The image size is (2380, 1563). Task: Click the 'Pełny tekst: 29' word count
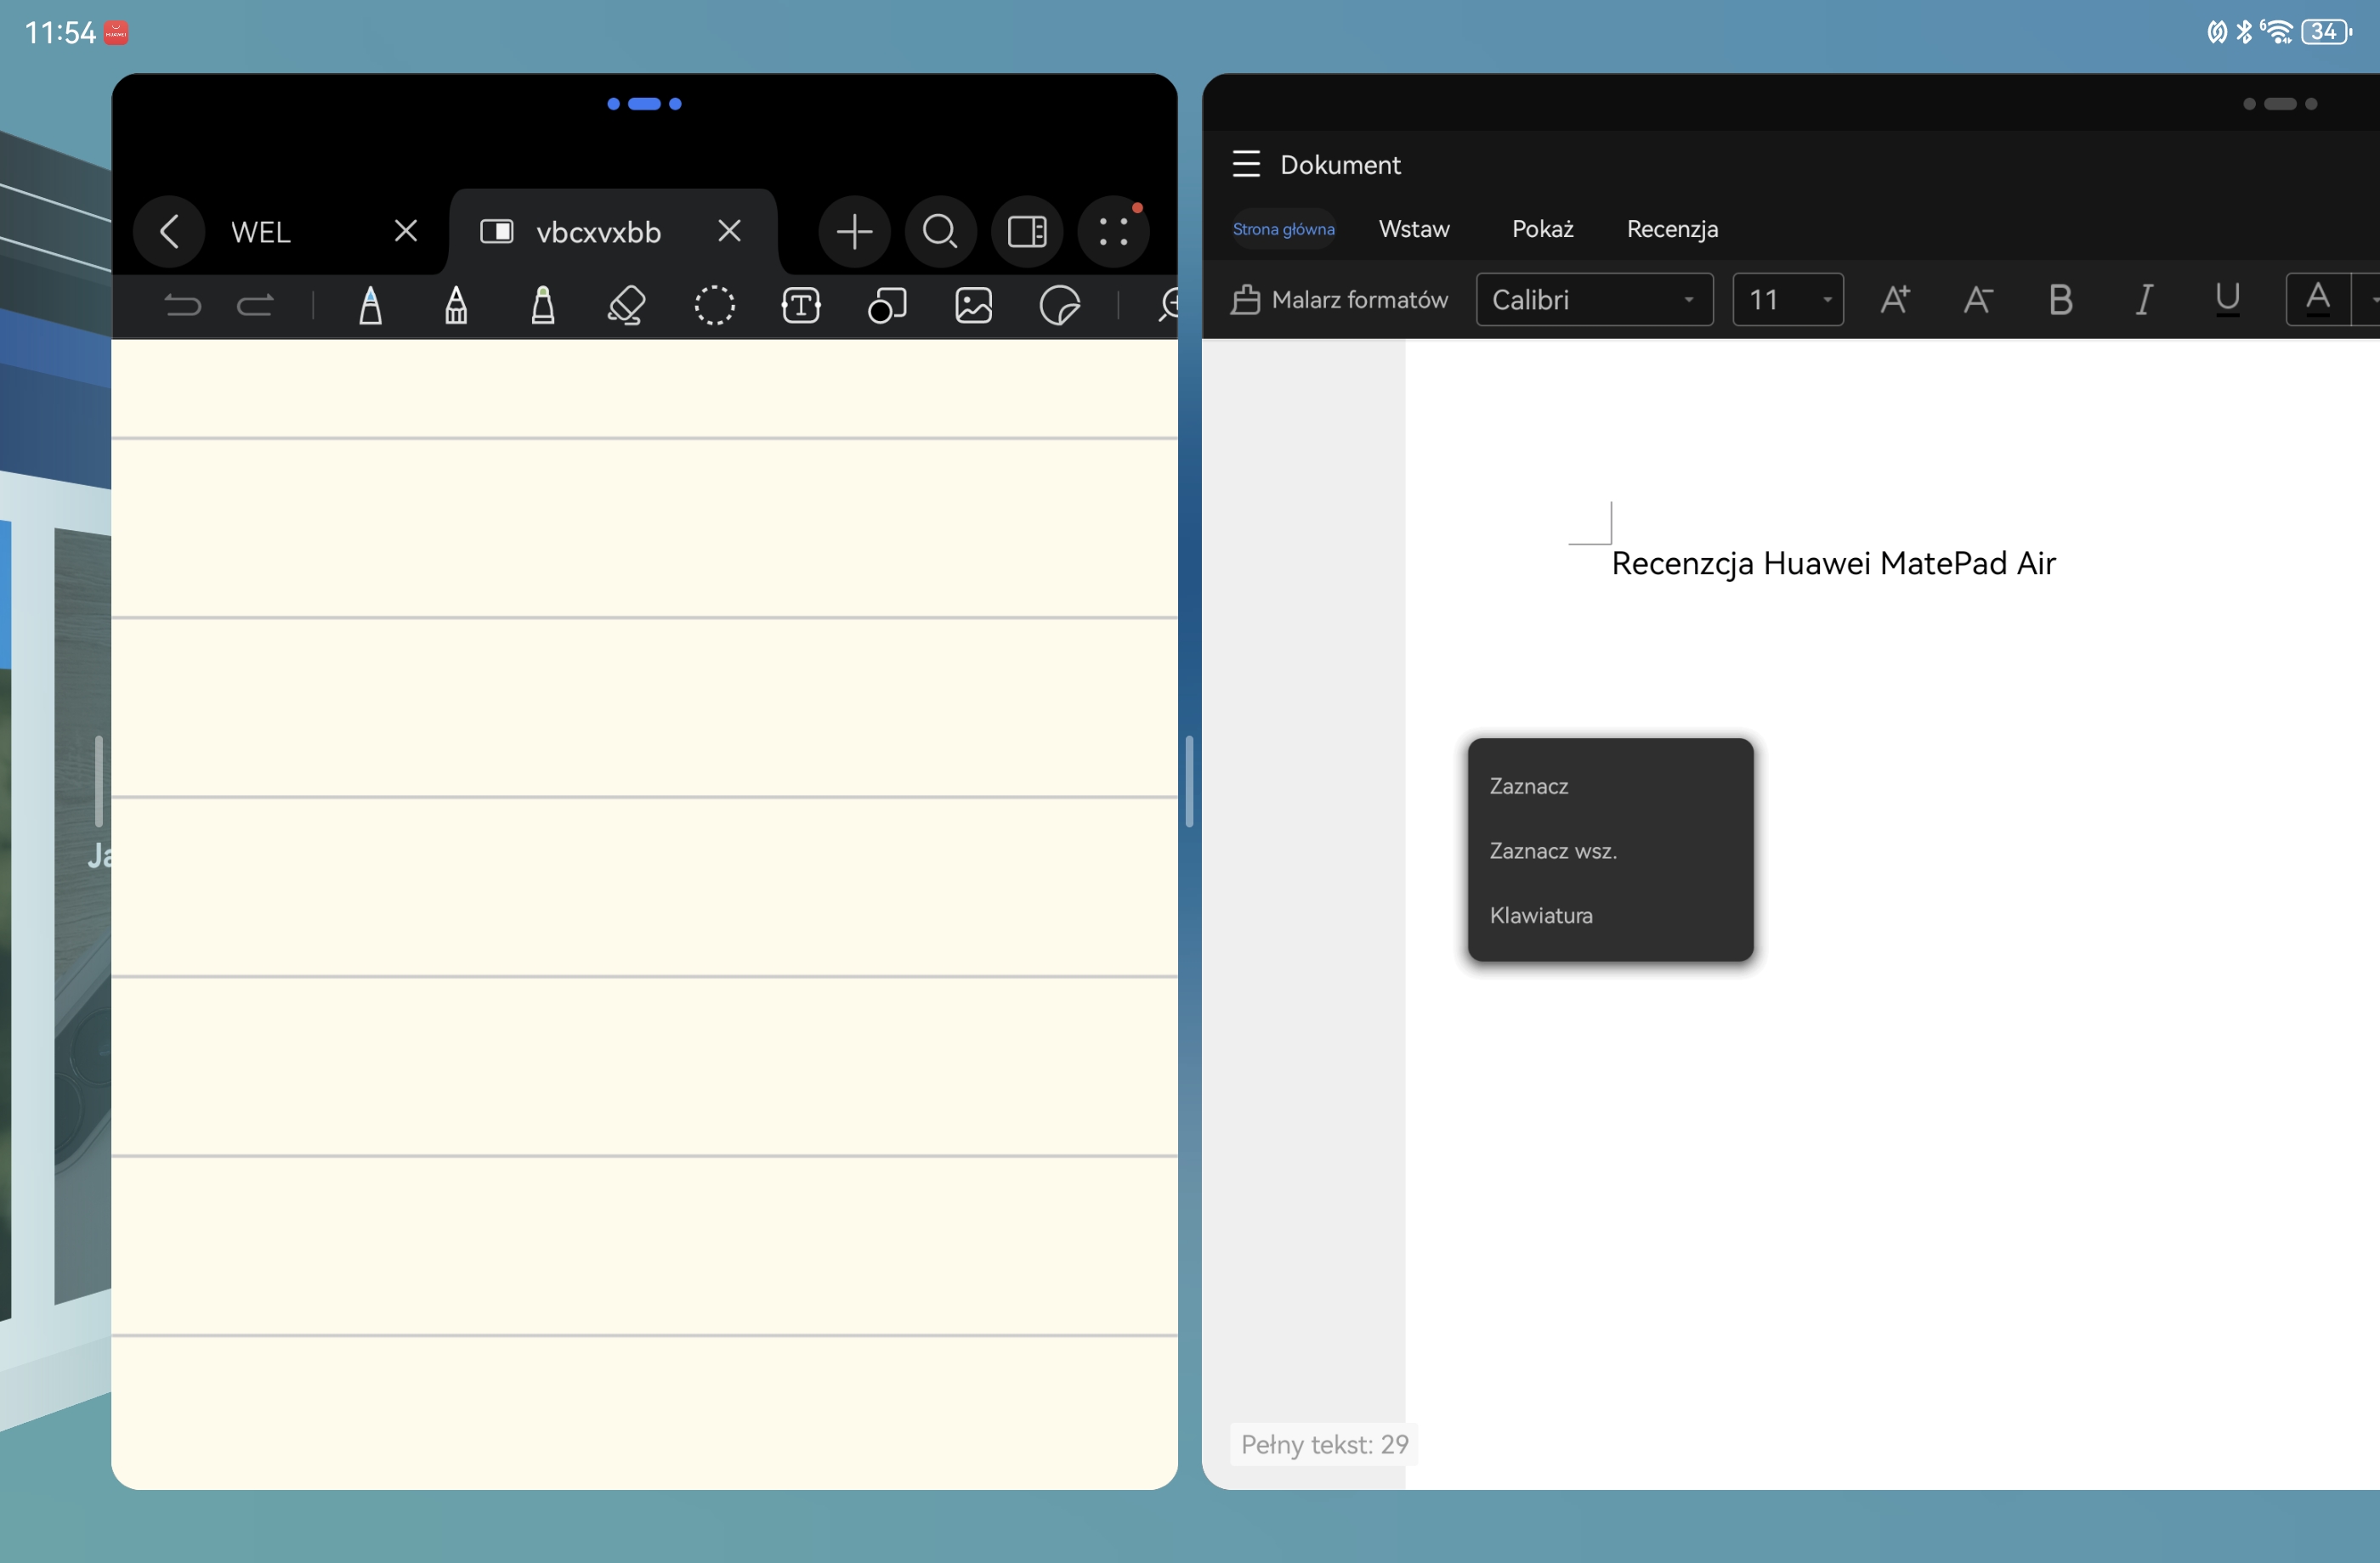[1324, 1445]
